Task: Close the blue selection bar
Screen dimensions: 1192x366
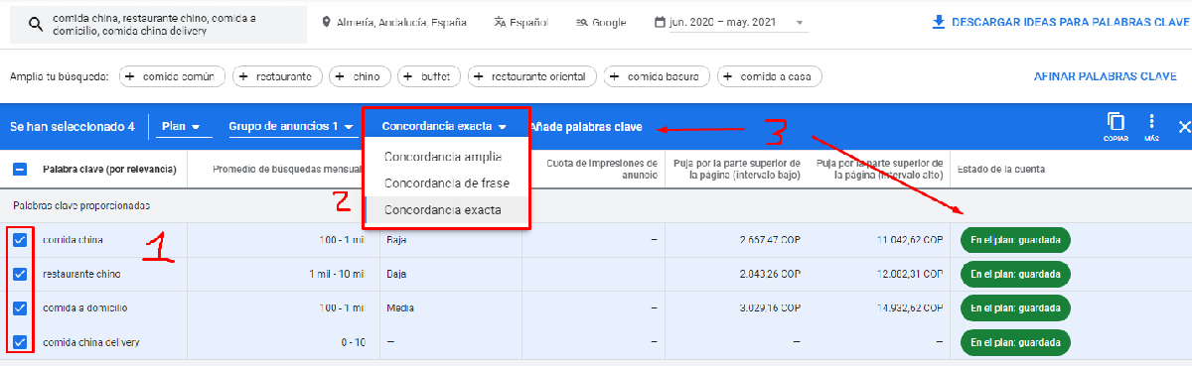Action: coord(1183,127)
